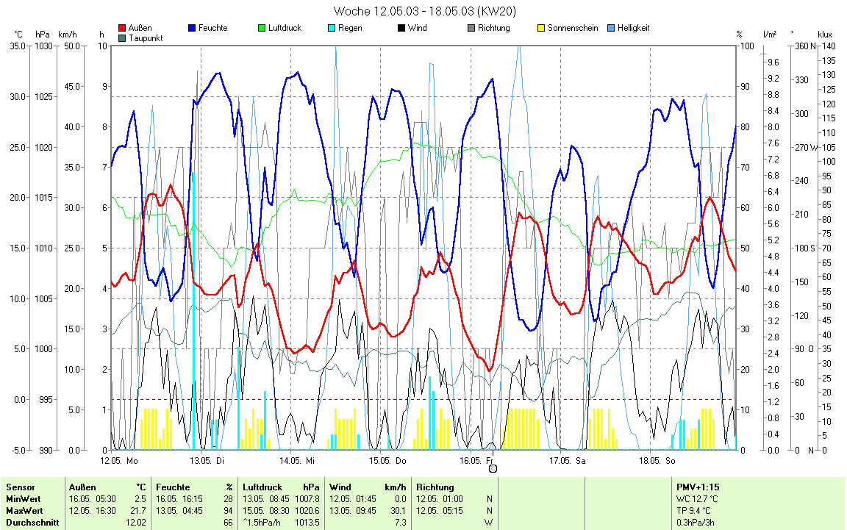Click the chart title Woche 12.05.03 - 18.05.03

(x=423, y=11)
